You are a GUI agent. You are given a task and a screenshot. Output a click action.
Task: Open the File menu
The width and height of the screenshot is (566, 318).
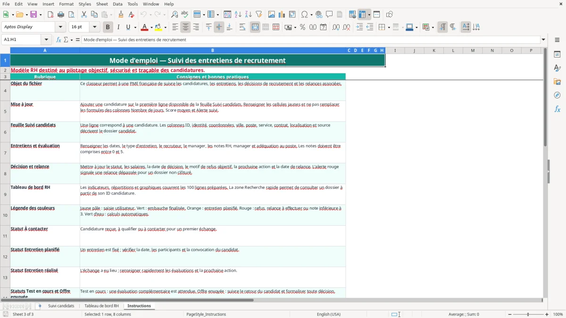coord(6,4)
